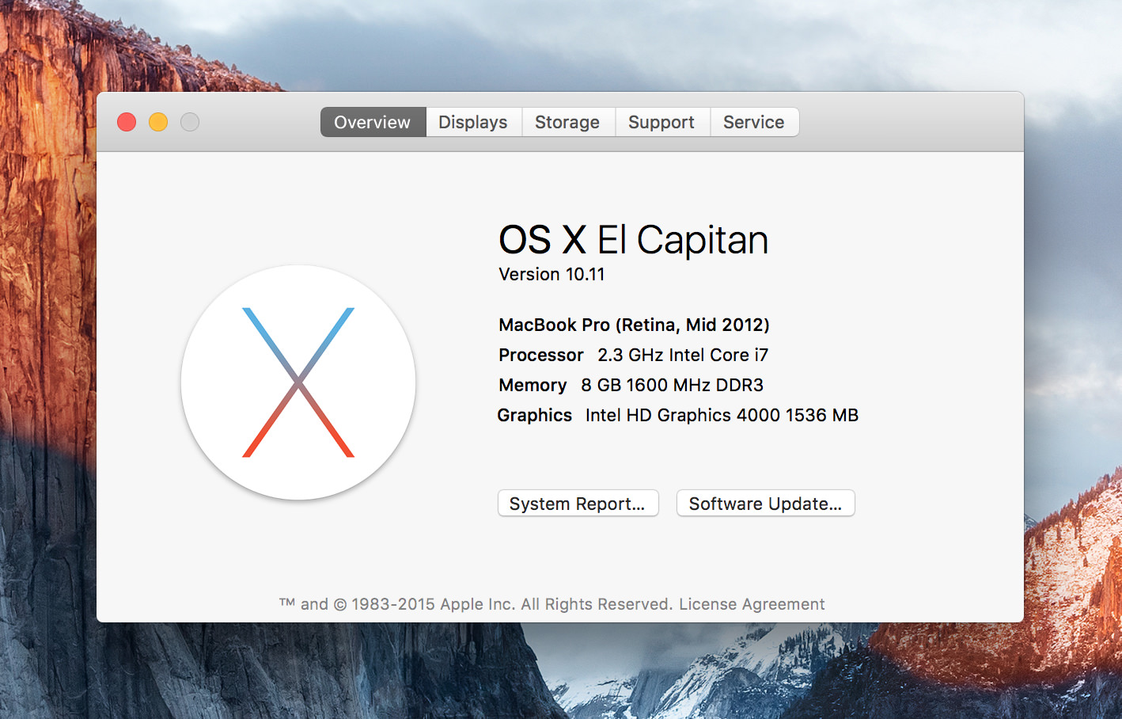Click the OS X El Capitan logo

click(x=298, y=382)
